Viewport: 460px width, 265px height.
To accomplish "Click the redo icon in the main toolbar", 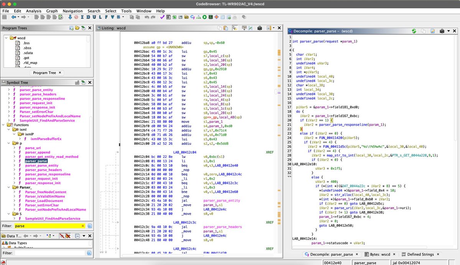I will pos(153,17).
